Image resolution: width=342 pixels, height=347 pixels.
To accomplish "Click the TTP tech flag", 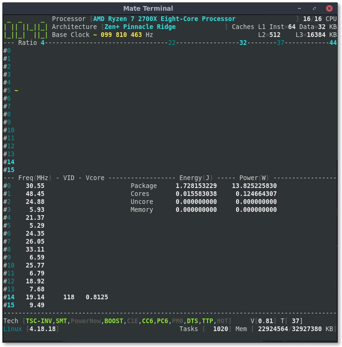I will (208, 321).
